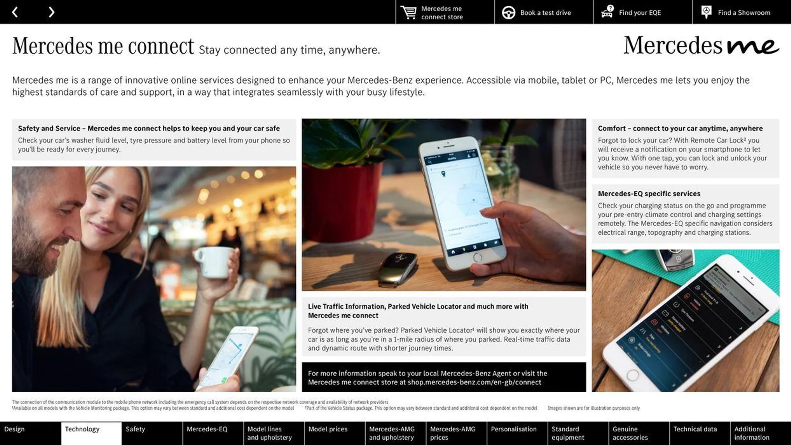Screen dimensions: 791x445
Task: Select the Technology tab
Action: (x=82, y=429)
